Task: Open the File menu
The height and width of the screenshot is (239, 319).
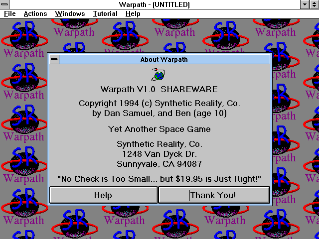Action: (10, 13)
